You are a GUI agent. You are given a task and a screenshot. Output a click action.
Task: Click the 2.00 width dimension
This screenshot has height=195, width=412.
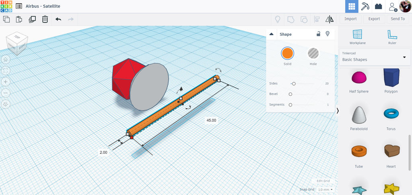click(x=103, y=152)
